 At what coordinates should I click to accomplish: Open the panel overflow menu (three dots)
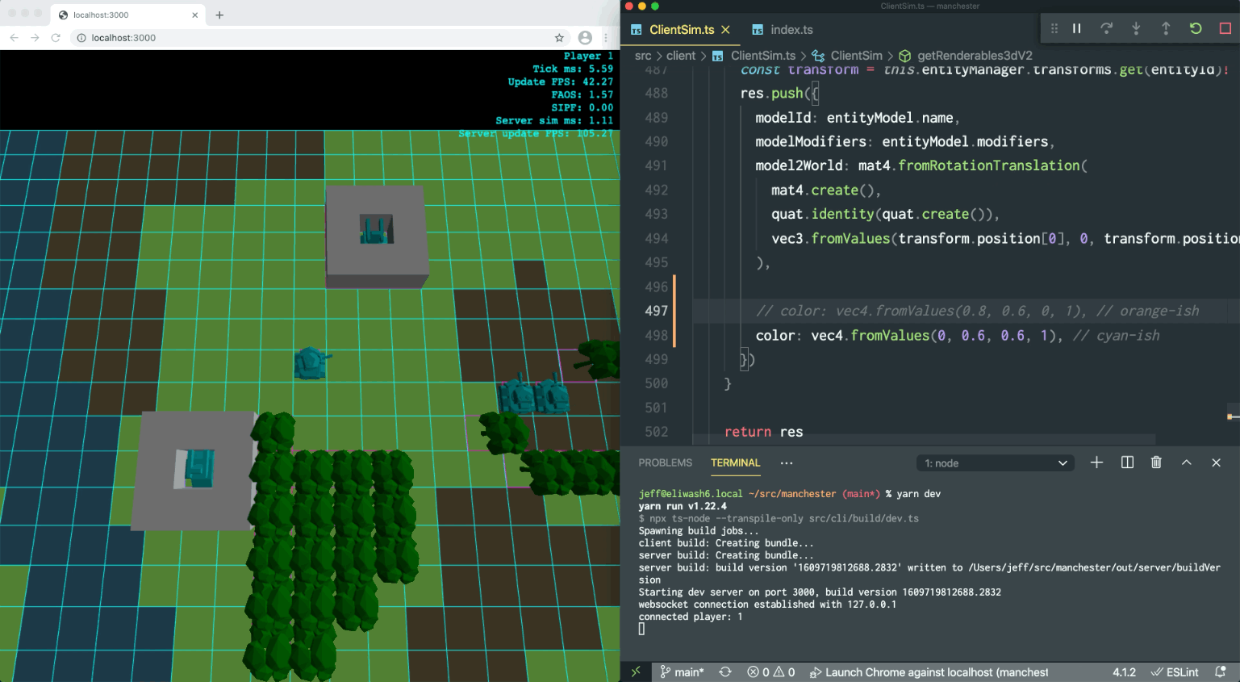787,462
